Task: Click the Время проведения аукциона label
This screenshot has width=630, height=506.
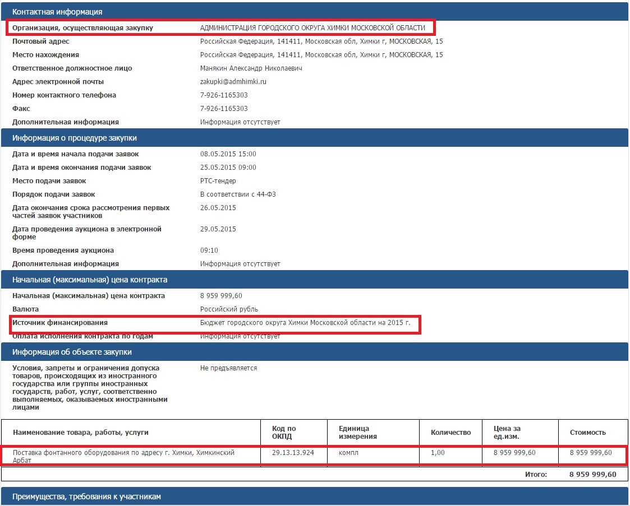Action: click(x=63, y=250)
